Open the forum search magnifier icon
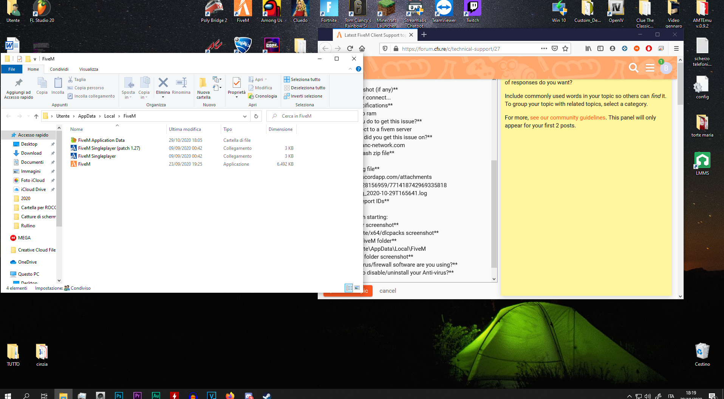This screenshot has height=399, width=724. pos(633,68)
